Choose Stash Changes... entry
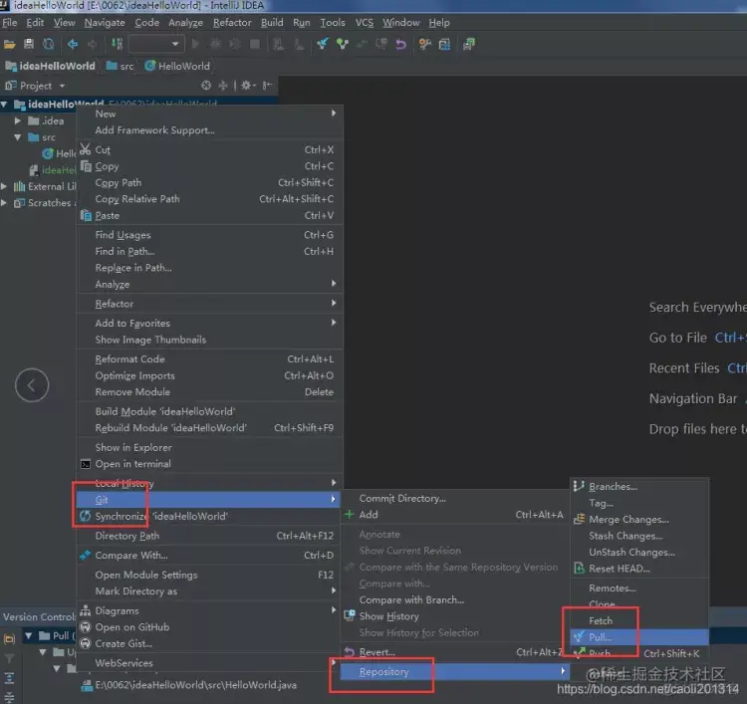The image size is (747, 704). (x=639, y=536)
